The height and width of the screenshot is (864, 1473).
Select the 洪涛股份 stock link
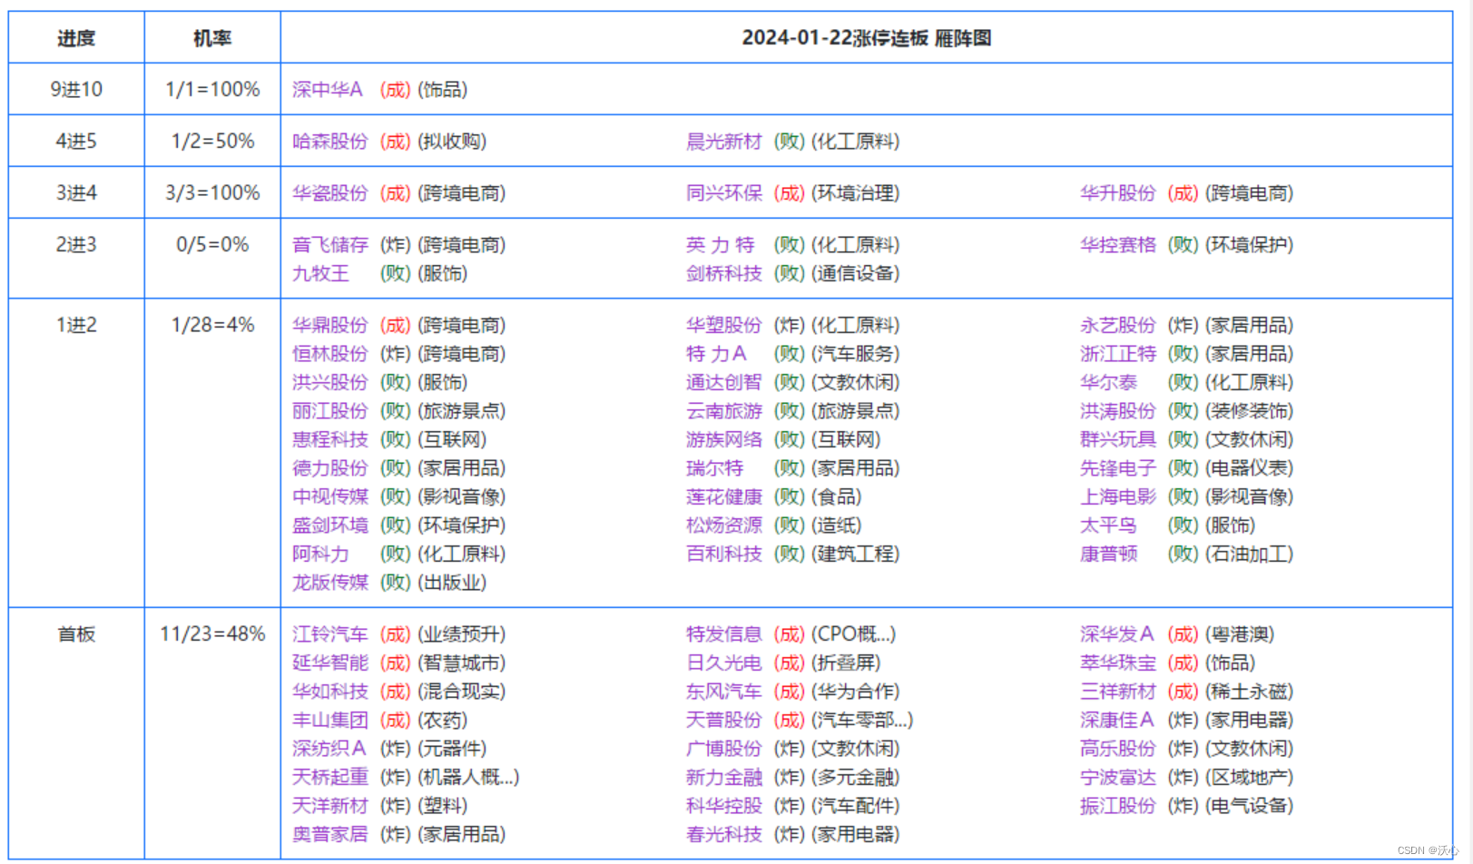1118,411
